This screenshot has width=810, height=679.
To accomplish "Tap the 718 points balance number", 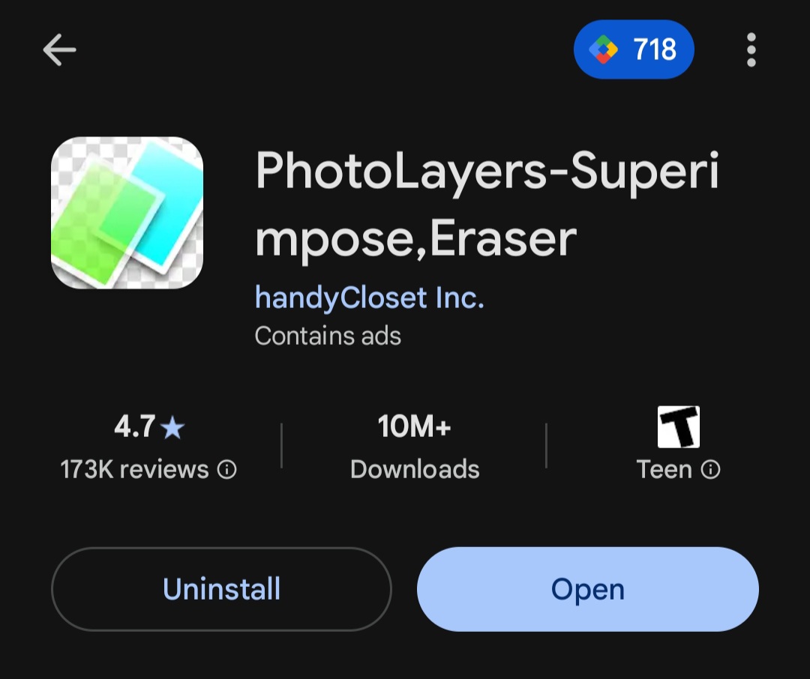I will 655,50.
